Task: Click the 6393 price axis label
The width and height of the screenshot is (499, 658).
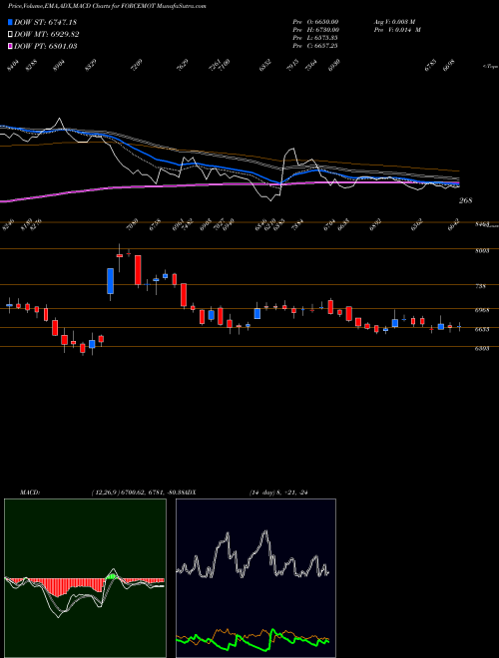Action: pyautogui.click(x=482, y=349)
